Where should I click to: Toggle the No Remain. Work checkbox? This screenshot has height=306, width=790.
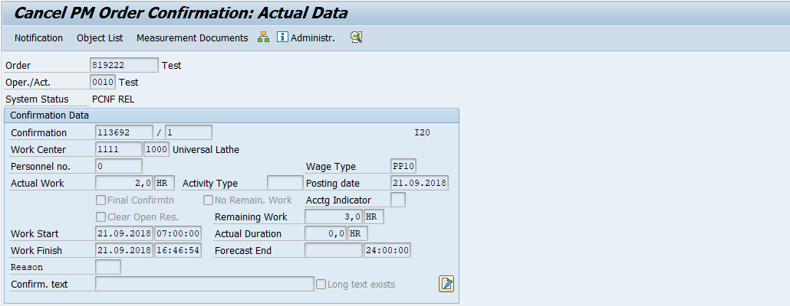click(x=208, y=200)
